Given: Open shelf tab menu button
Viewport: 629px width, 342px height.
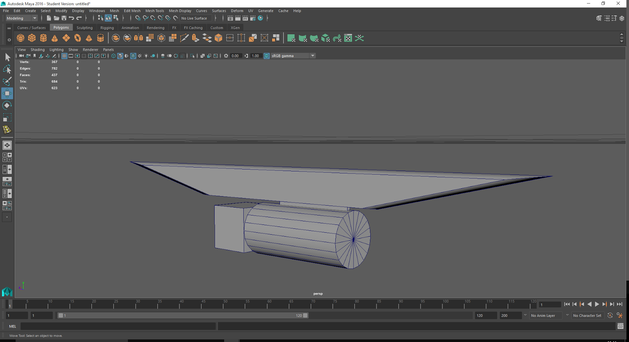Looking at the screenshot, I should click(x=9, y=28).
